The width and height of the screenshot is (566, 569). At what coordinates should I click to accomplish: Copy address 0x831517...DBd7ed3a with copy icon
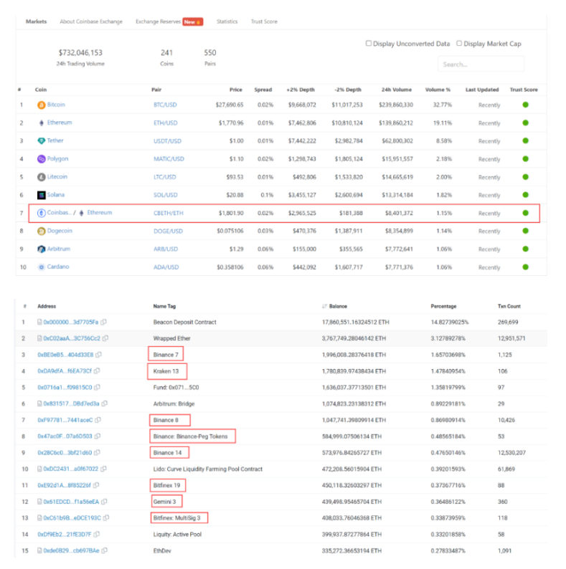(x=105, y=403)
